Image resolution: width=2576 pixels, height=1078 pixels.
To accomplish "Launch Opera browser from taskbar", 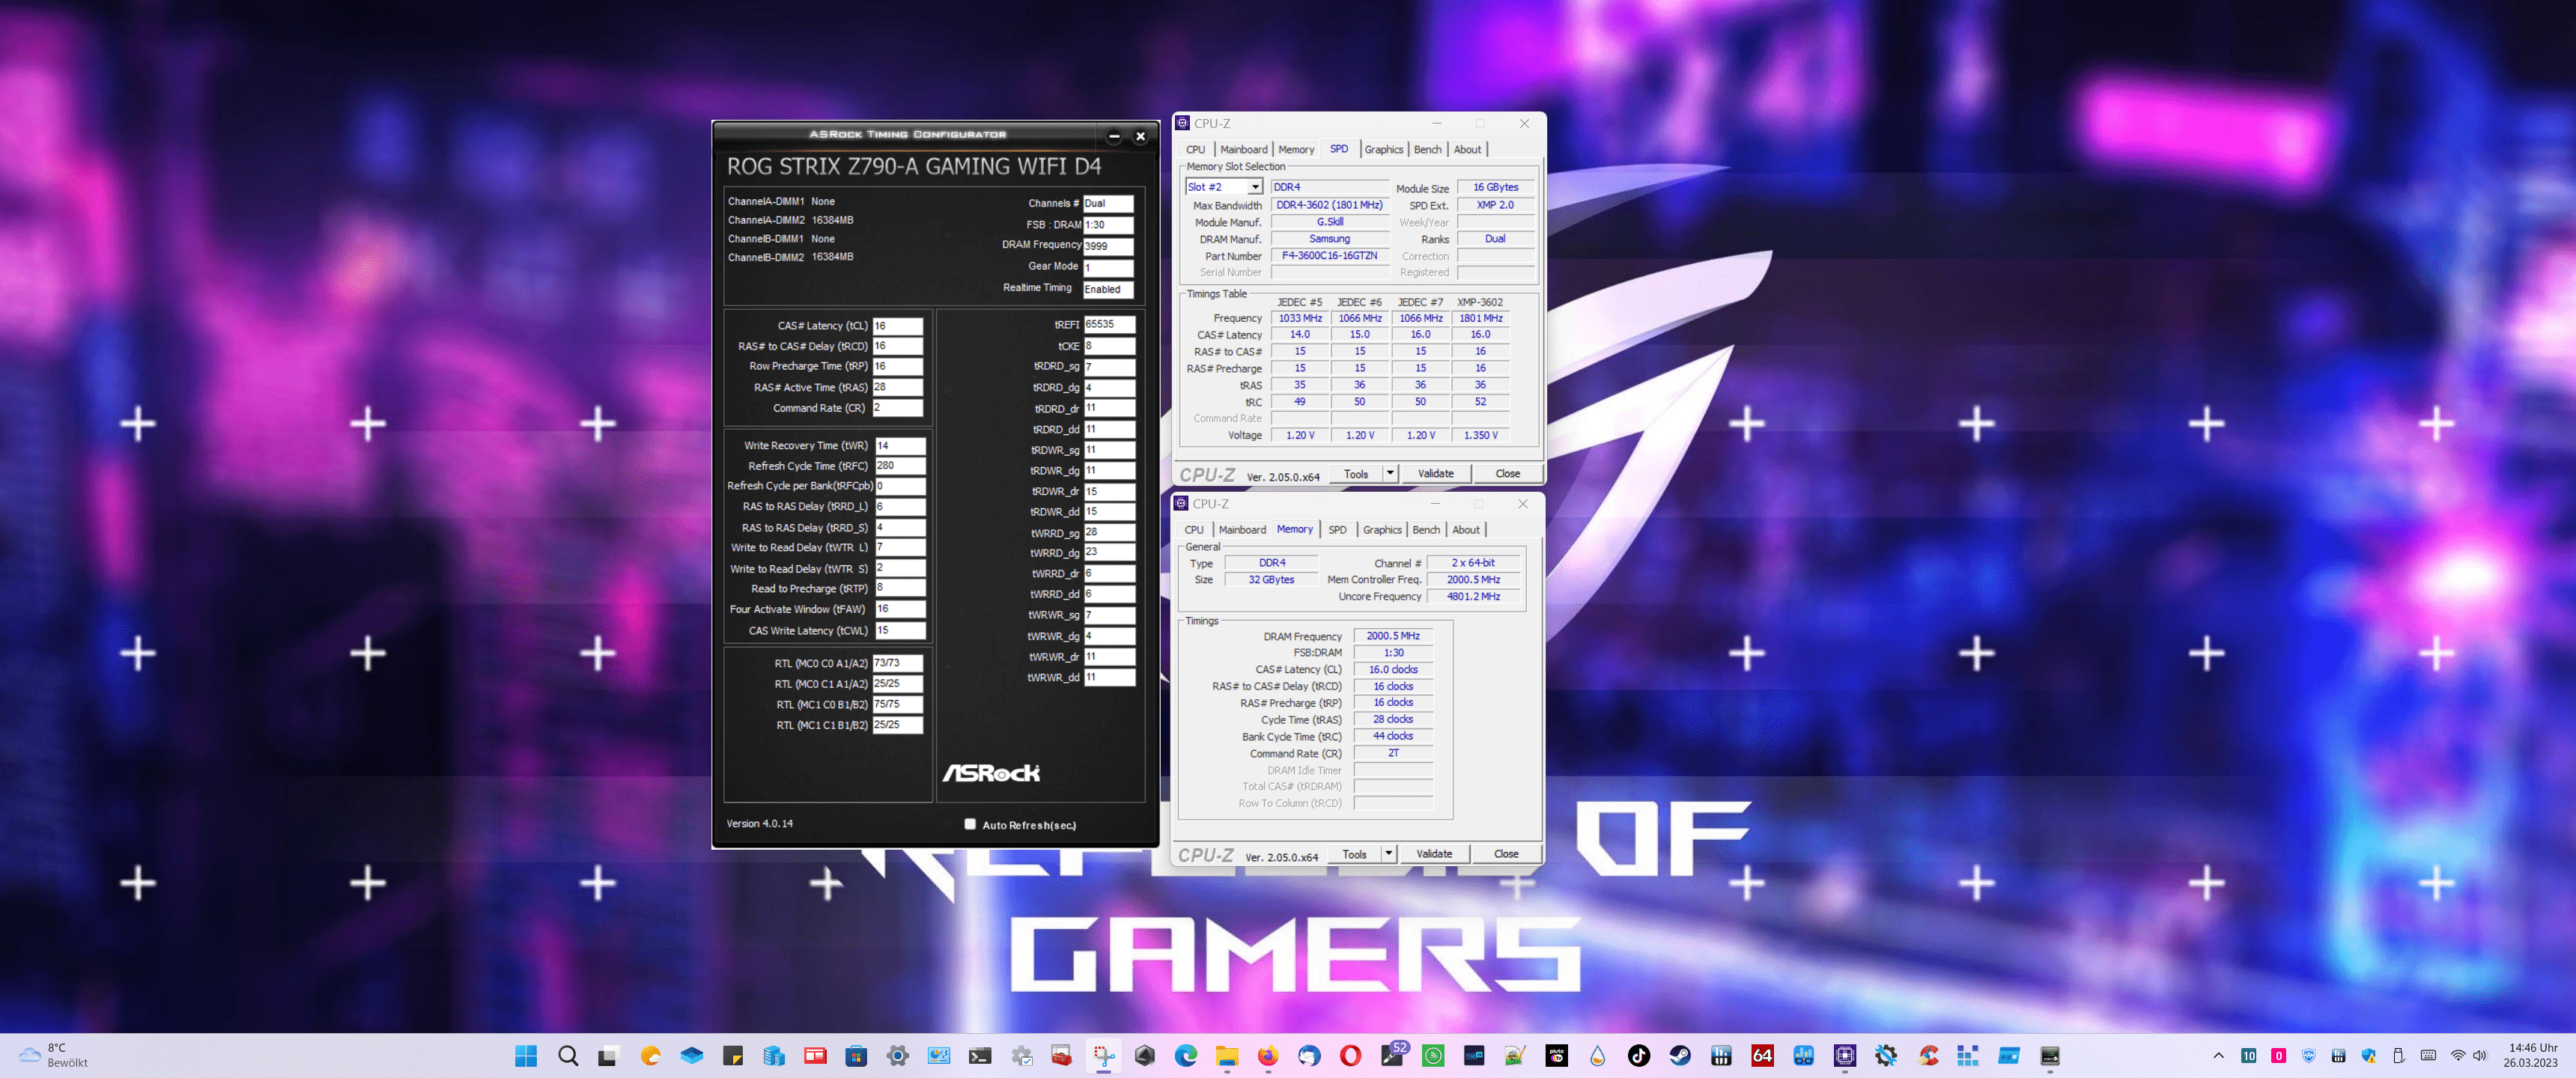I will (x=1350, y=1056).
